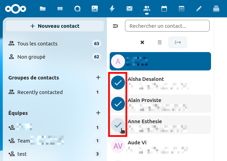Click Nouveau contact button
The width and height of the screenshot is (227, 161).
(x=55, y=26)
